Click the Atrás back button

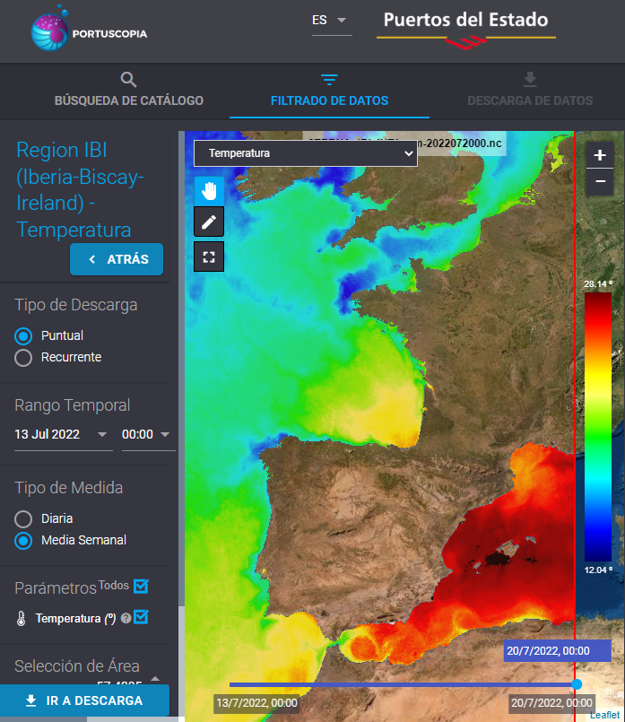[117, 259]
